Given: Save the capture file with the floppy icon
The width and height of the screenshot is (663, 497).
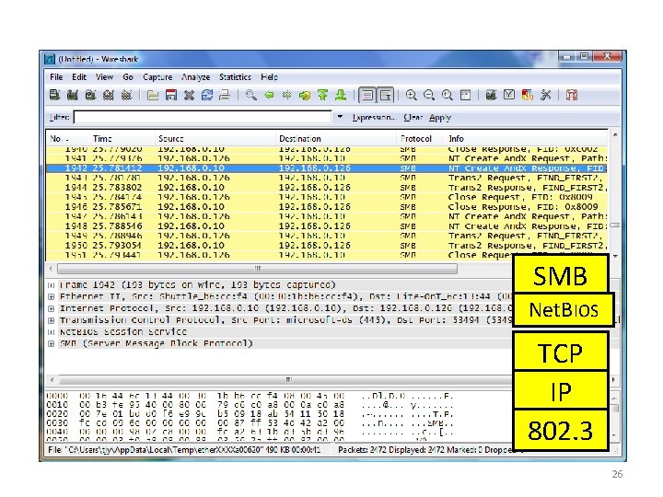Looking at the screenshot, I should [171, 95].
